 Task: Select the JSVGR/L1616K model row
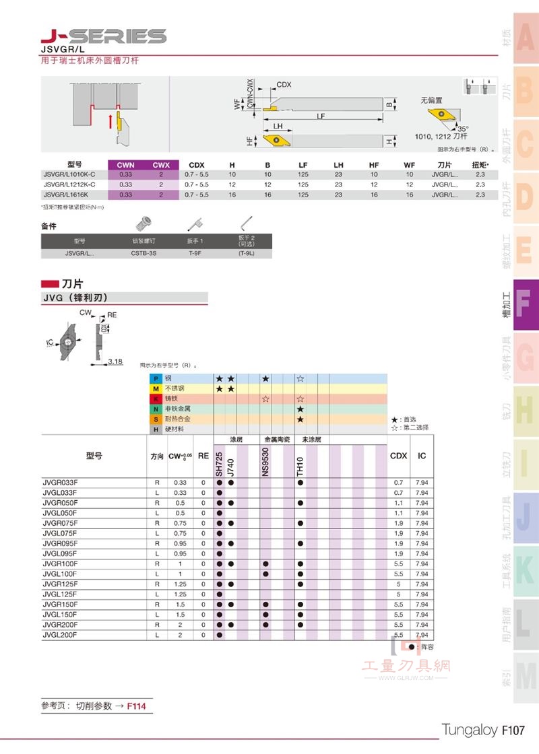click(x=269, y=195)
